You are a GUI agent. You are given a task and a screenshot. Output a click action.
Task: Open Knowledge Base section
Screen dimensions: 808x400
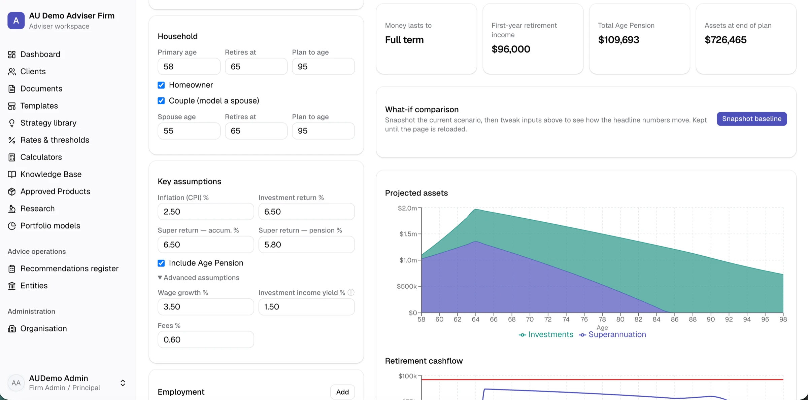(51, 174)
